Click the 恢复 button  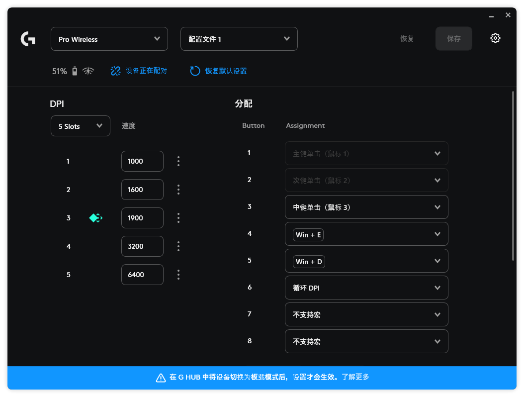[x=407, y=39]
